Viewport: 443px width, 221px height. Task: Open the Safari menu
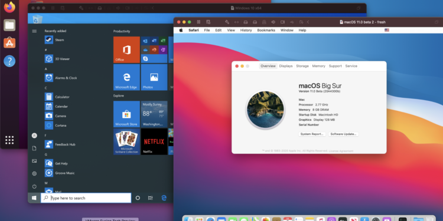[x=194, y=30]
